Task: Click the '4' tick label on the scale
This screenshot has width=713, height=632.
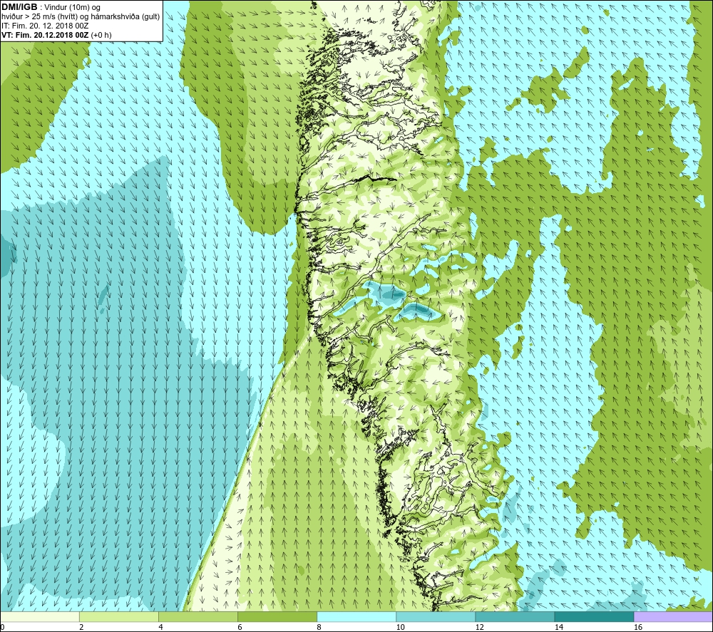Action: 160,628
